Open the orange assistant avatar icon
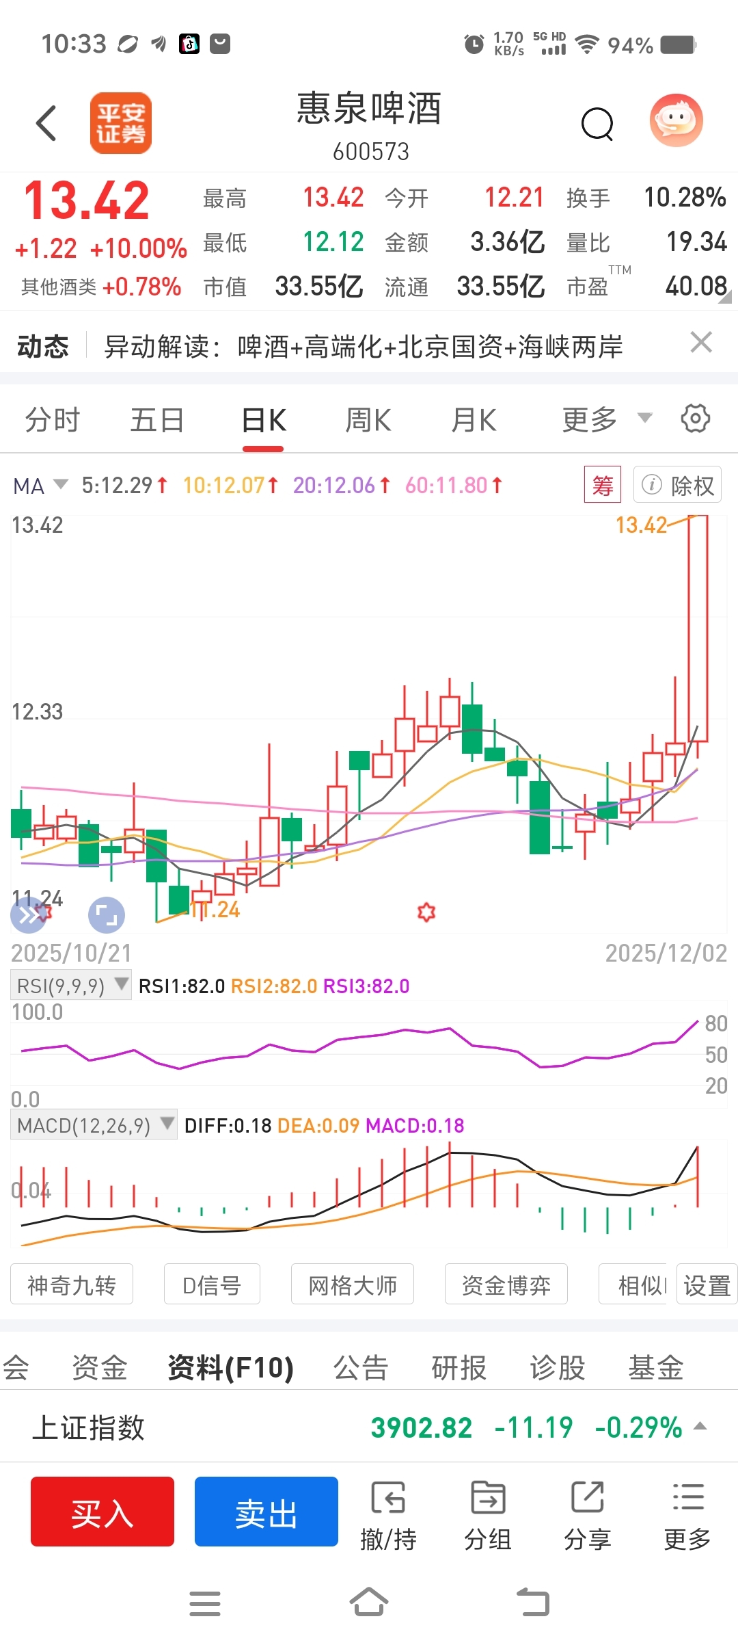The width and height of the screenshot is (738, 1647). tap(676, 120)
